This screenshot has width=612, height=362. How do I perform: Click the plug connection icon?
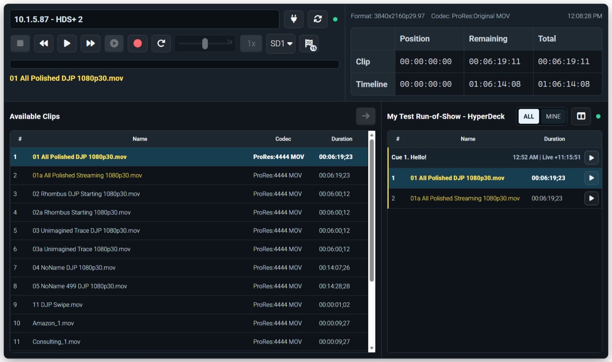click(294, 19)
